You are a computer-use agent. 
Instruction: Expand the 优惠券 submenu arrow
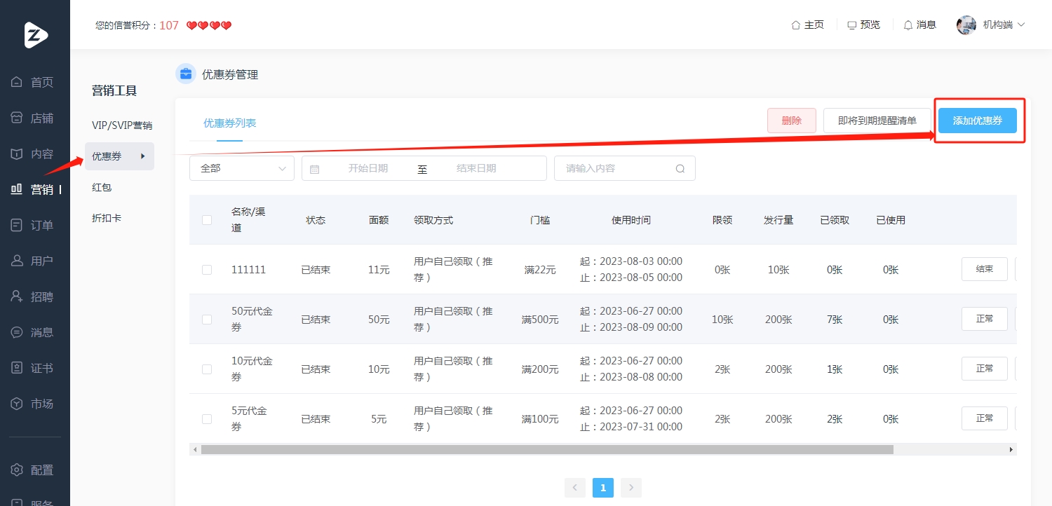(x=143, y=156)
